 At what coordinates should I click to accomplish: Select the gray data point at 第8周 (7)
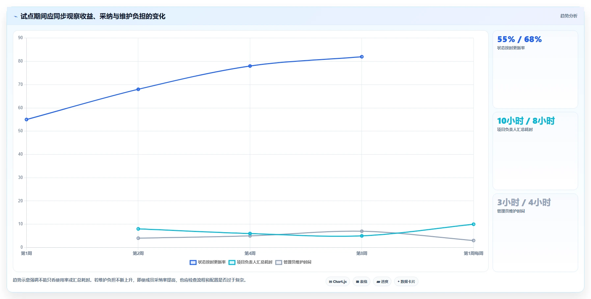coord(362,231)
